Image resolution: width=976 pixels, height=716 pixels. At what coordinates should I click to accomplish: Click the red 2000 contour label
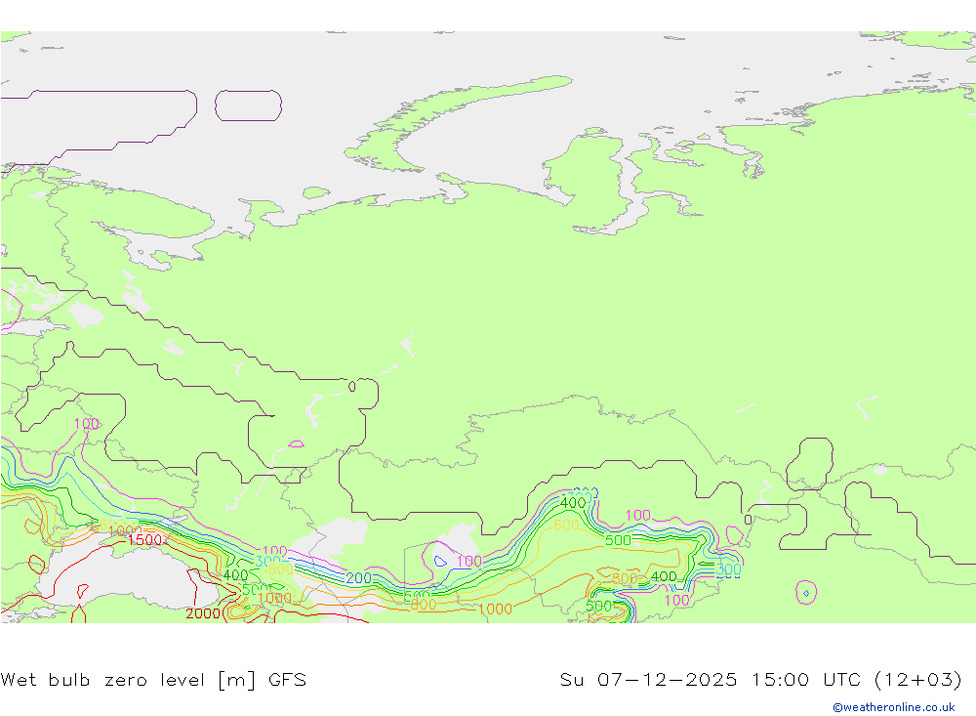(x=203, y=613)
